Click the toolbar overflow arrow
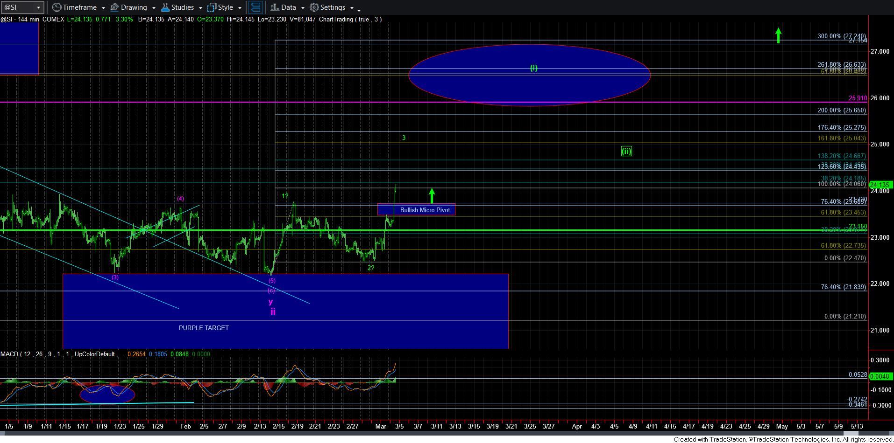This screenshot has height=443, width=894. coord(359,9)
